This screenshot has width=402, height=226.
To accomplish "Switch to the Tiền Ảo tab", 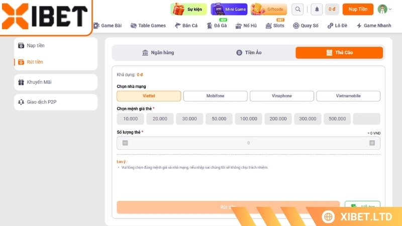I will tap(249, 53).
